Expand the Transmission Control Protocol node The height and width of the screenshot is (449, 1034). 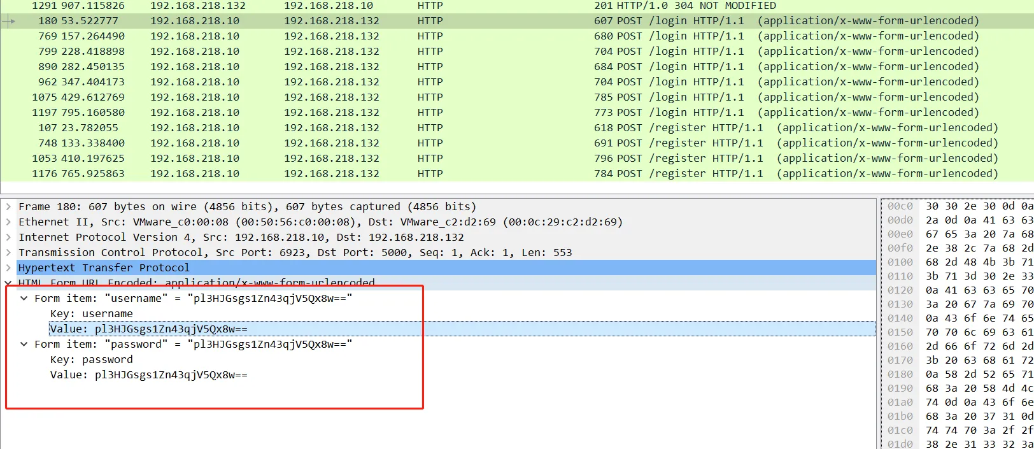point(8,253)
